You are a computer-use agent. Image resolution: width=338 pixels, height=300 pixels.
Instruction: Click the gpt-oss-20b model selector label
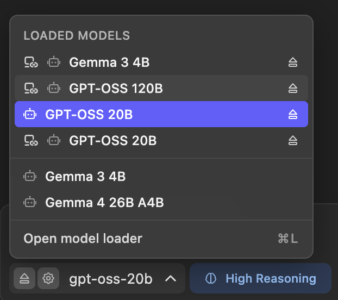click(111, 279)
